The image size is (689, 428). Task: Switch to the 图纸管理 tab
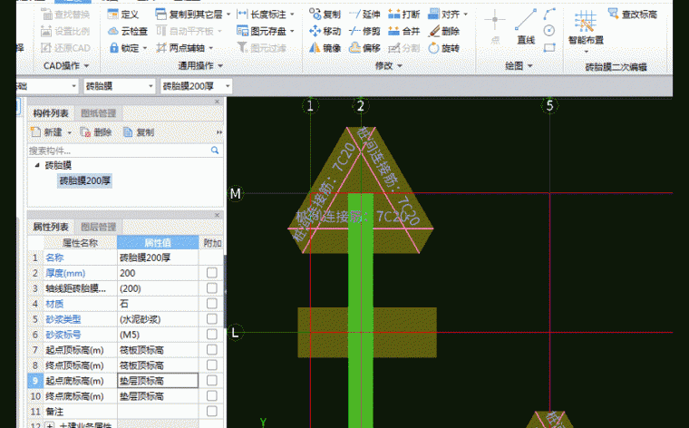98,113
